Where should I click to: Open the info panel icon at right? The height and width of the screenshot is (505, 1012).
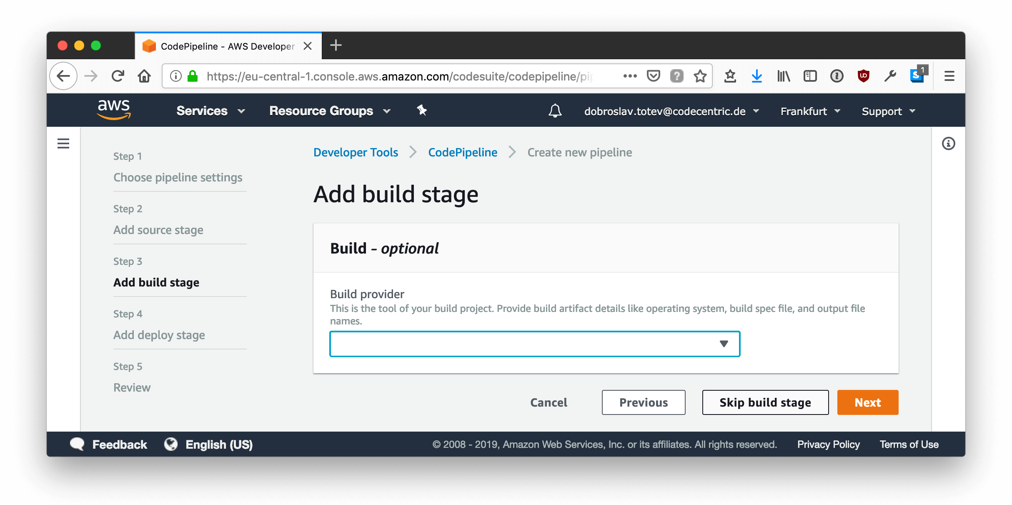[x=948, y=144]
